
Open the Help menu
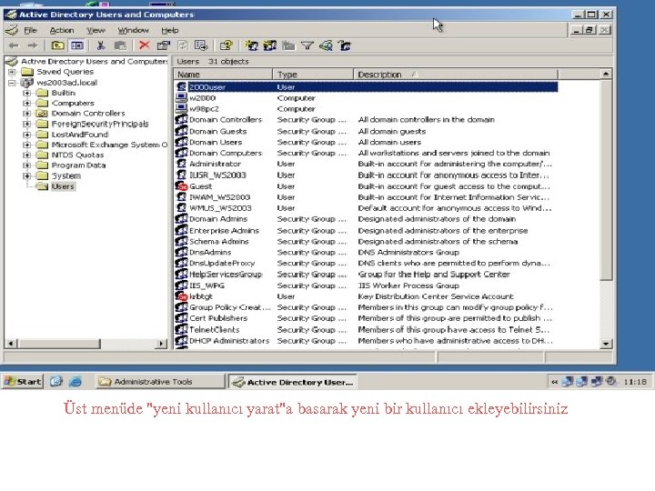click(170, 30)
